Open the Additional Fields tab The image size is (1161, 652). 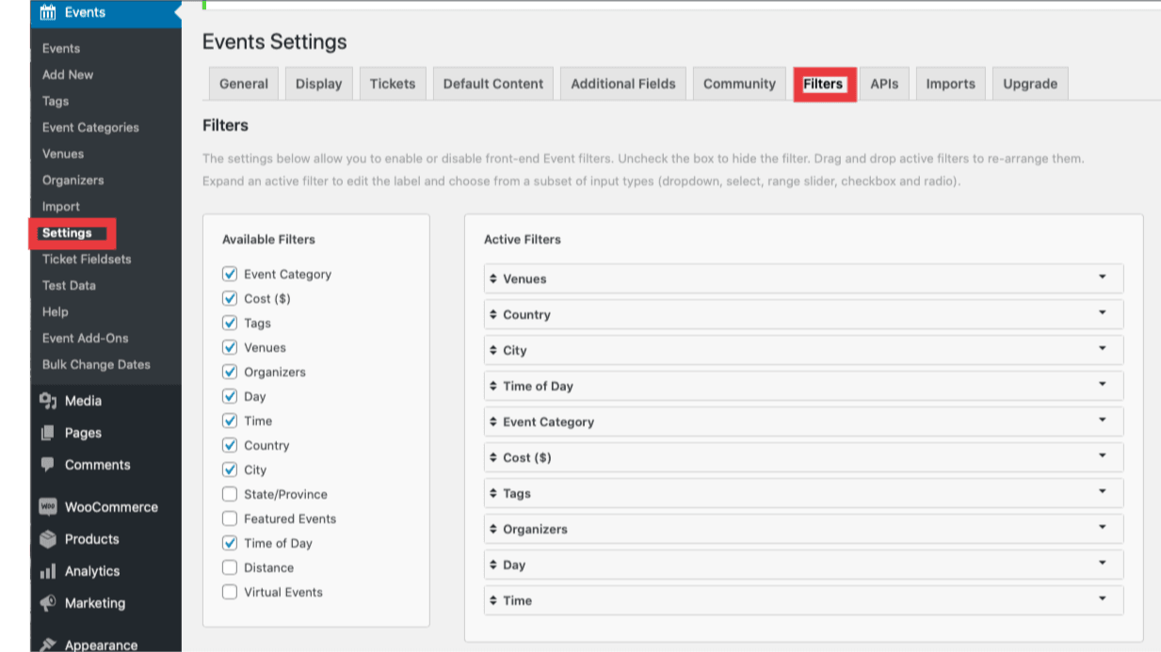coord(623,84)
